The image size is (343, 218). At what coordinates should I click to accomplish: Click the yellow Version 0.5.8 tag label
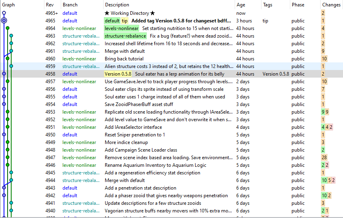click(118, 74)
